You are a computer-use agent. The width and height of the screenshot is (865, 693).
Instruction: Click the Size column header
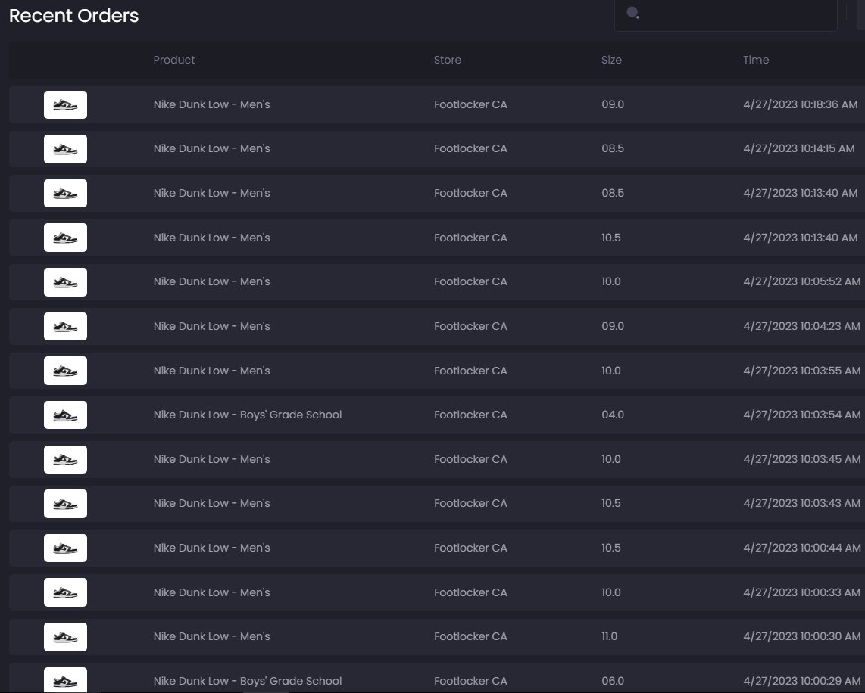(611, 60)
